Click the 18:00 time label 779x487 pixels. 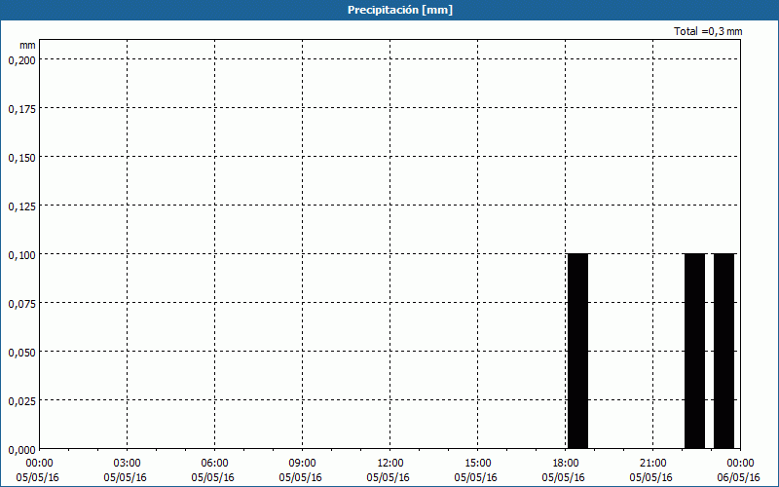pyautogui.click(x=566, y=464)
